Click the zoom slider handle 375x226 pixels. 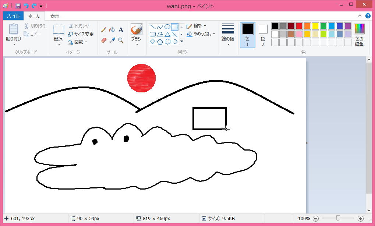(338, 218)
